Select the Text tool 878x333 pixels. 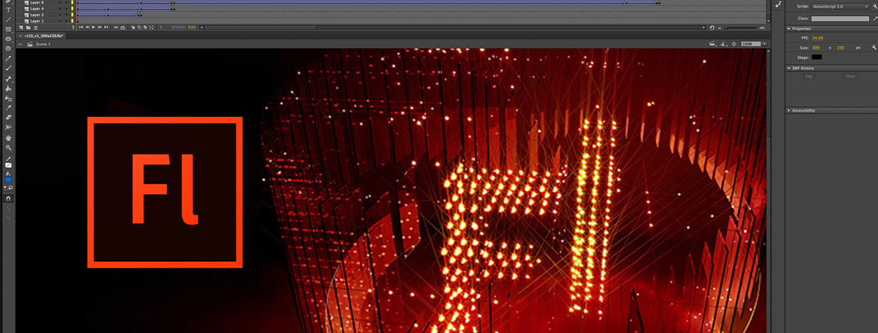[8, 10]
